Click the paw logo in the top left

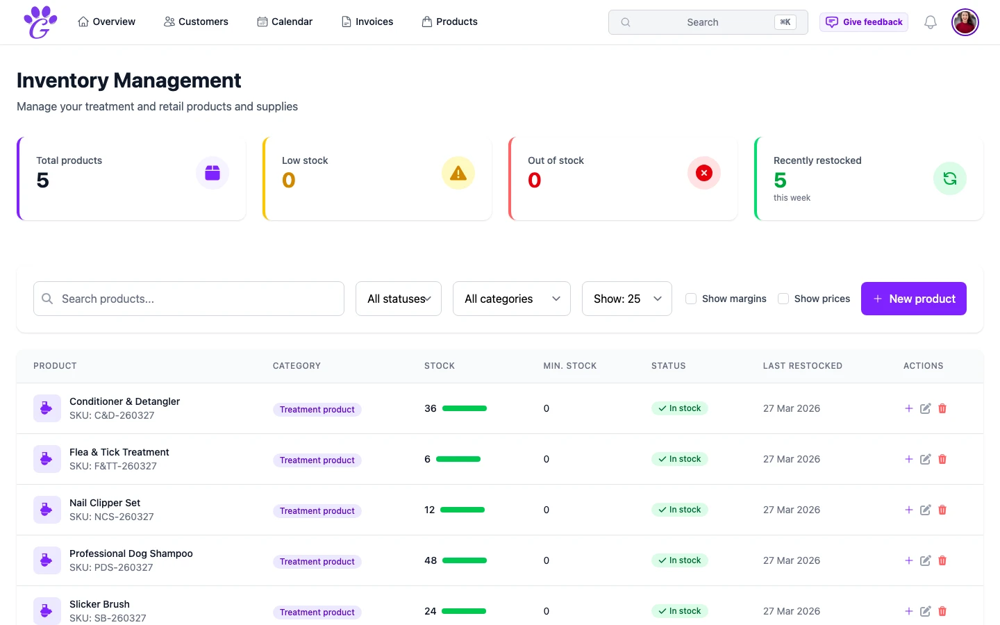[x=40, y=22]
